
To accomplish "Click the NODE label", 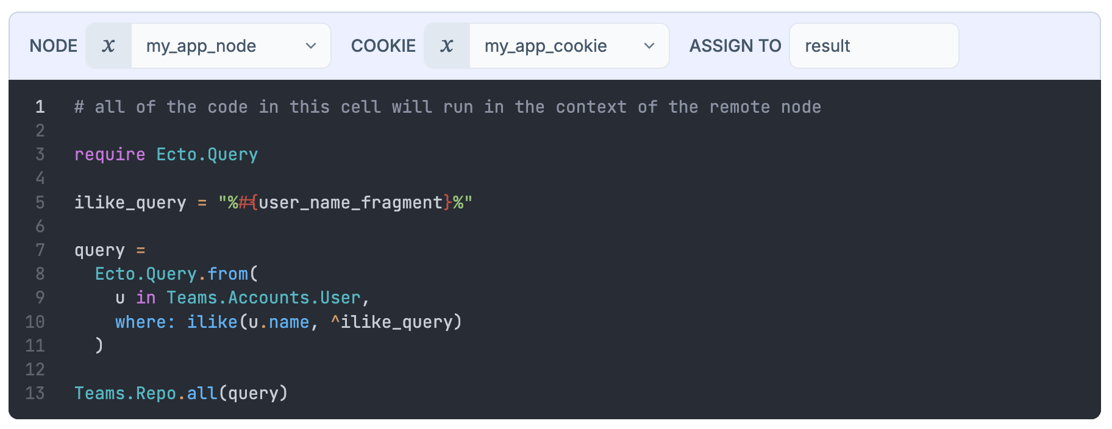I will point(54,46).
